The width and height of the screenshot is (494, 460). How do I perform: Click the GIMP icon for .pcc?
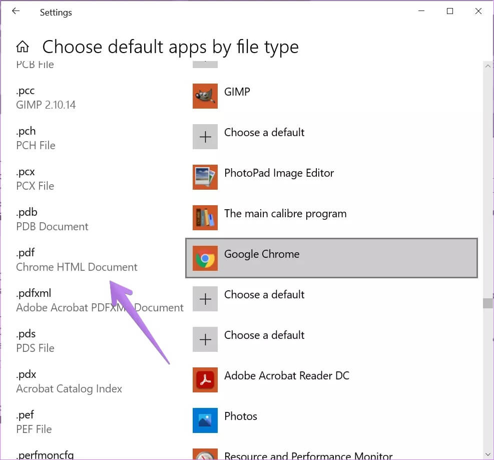click(x=205, y=96)
